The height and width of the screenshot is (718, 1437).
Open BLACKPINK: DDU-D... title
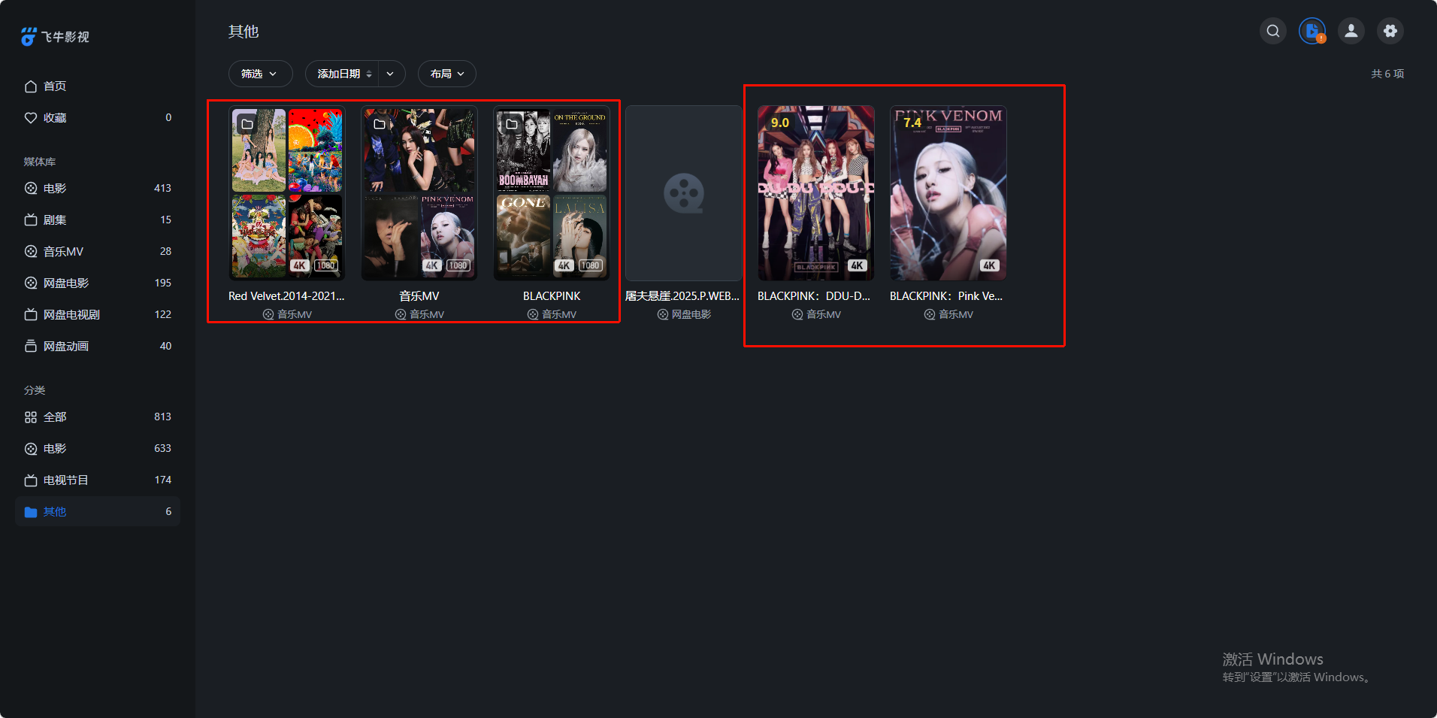coord(814,296)
